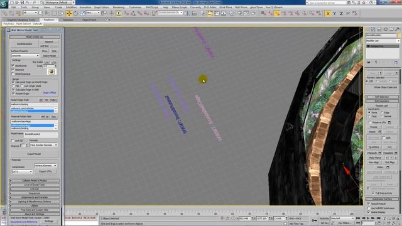Image resolution: width=402 pixels, height=226 pixels.
Task: Click the Rectangular Selection Region icon
Action: (x=55, y=13)
